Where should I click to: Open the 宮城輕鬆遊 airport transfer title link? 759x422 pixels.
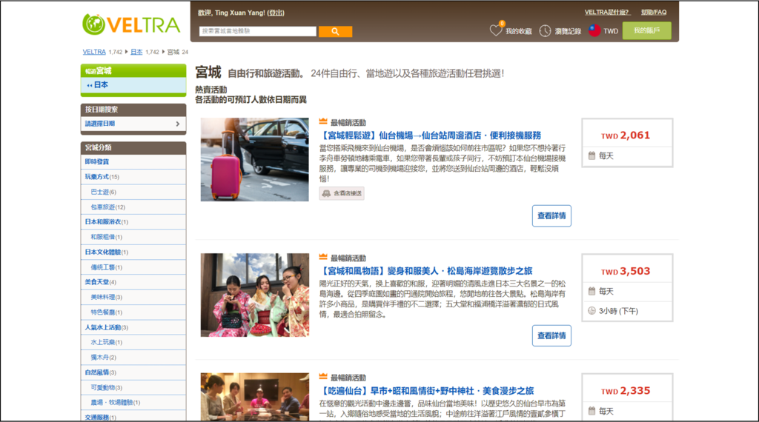(x=430, y=135)
